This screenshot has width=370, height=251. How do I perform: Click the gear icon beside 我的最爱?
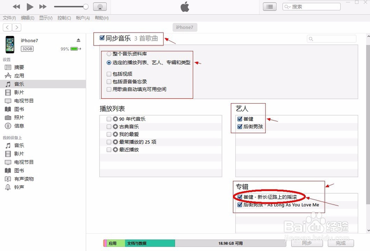[115, 134]
